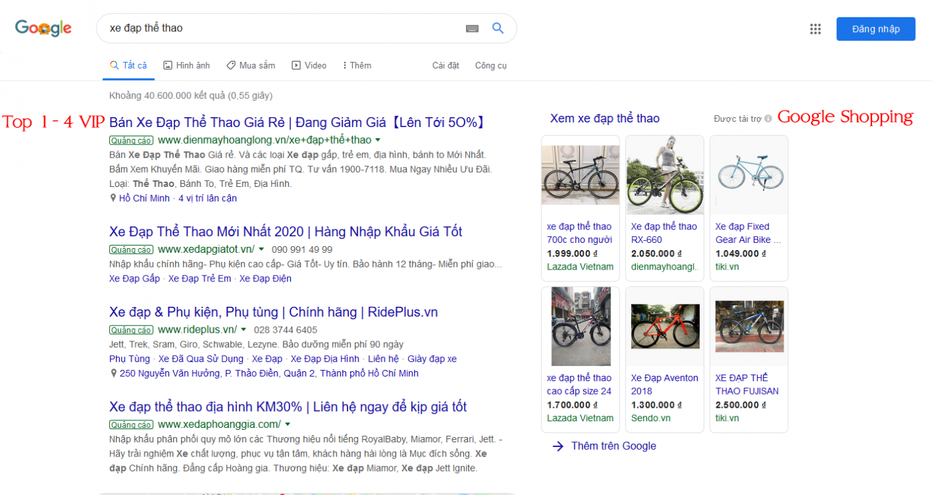Viewport: 932px width, 495px height.
Task: Open the on-screen keyboard icon
Action: point(472,29)
